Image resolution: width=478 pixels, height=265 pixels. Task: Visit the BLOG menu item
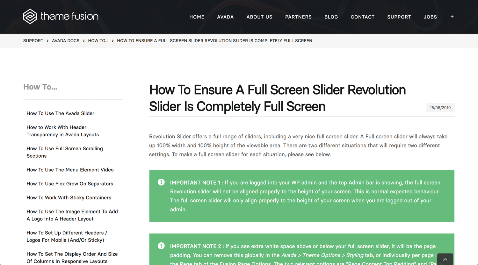[331, 17]
